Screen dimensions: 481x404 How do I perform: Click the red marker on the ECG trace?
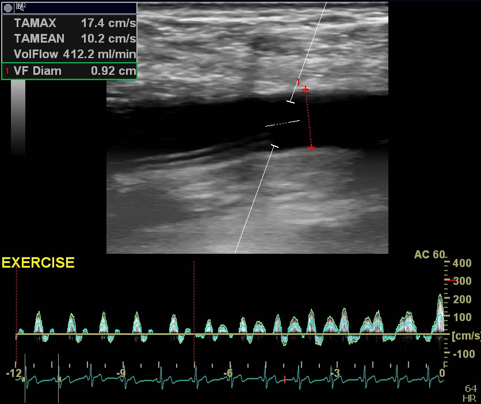[285, 380]
